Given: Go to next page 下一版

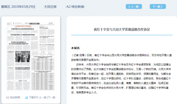Looking at the screenshot, I should (x=52, y=97).
